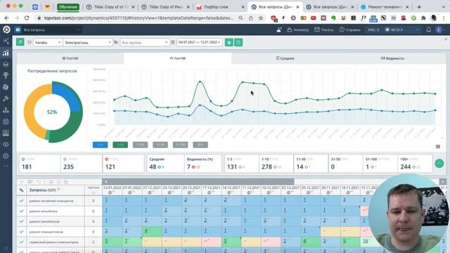Screen dimensions: 450x253
Task: Open the trophy icon in sidebar
Action: [x=6, y=75]
